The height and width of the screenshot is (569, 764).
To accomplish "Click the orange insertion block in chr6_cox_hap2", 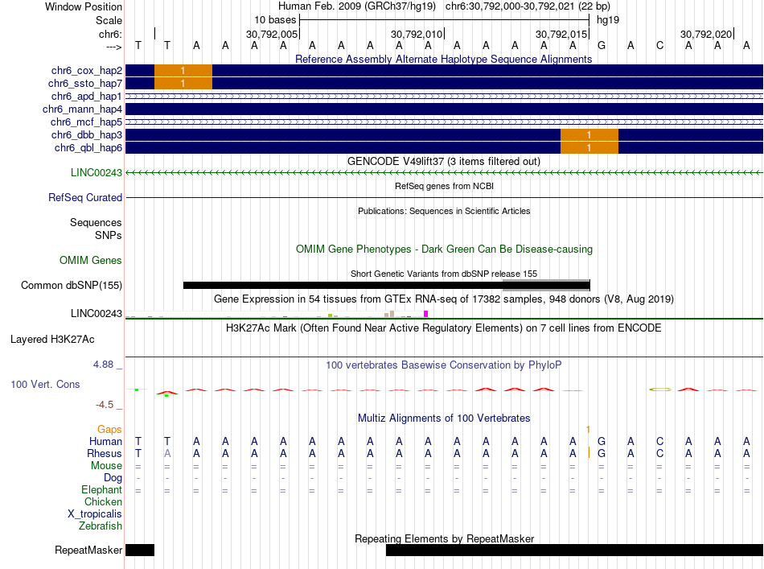I will (x=183, y=71).
